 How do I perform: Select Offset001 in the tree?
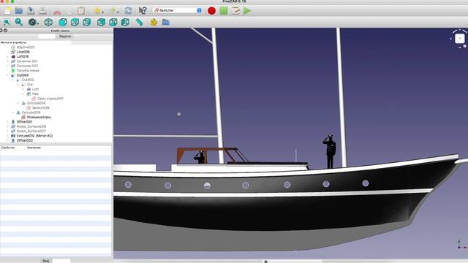click(x=24, y=122)
